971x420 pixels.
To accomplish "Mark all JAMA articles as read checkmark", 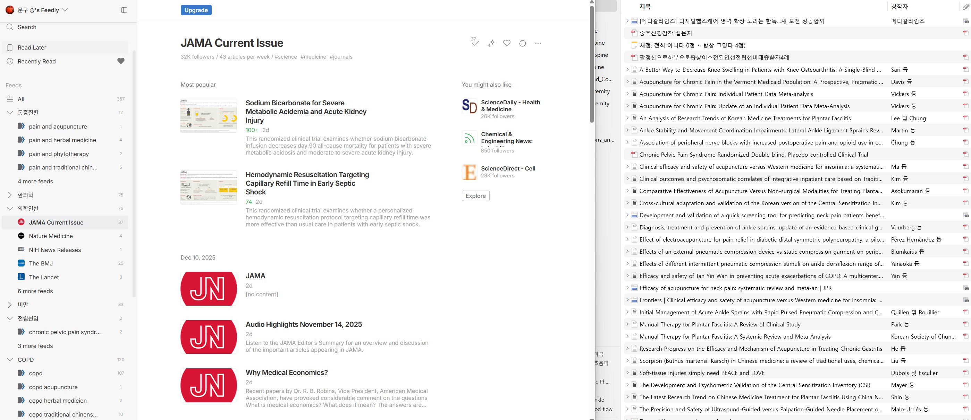I will click(x=475, y=43).
